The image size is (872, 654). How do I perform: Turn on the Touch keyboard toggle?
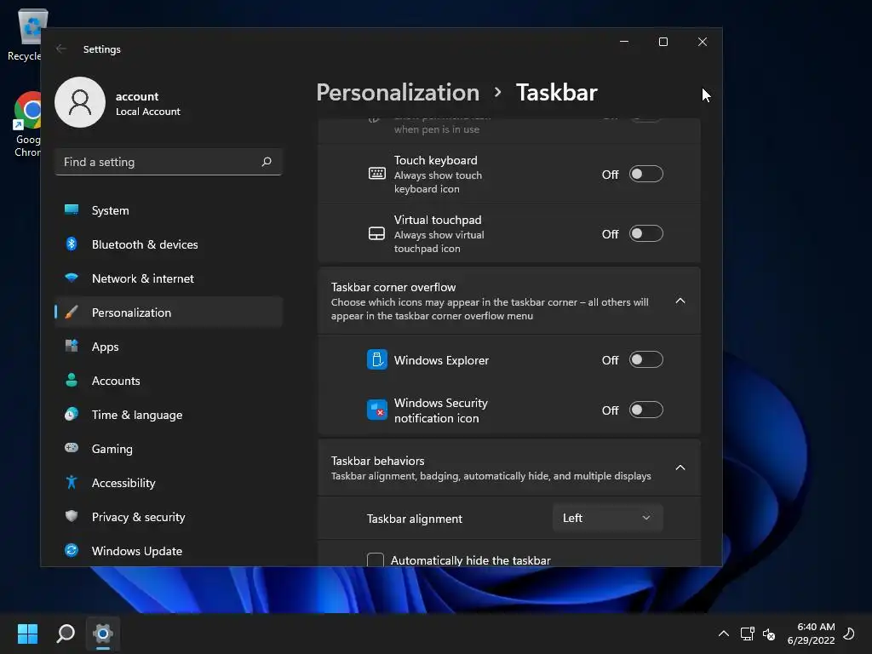(x=645, y=174)
